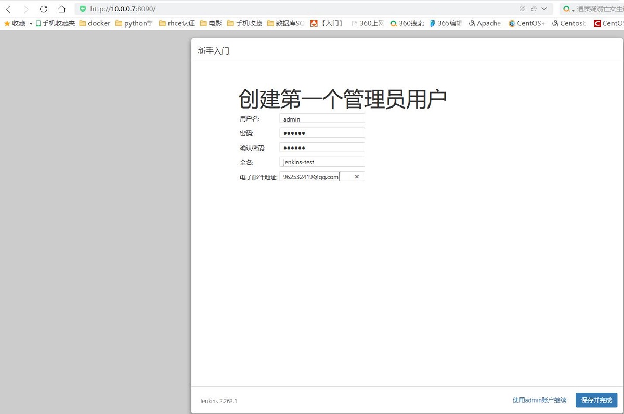Open the docker bookmark folder

[95, 23]
